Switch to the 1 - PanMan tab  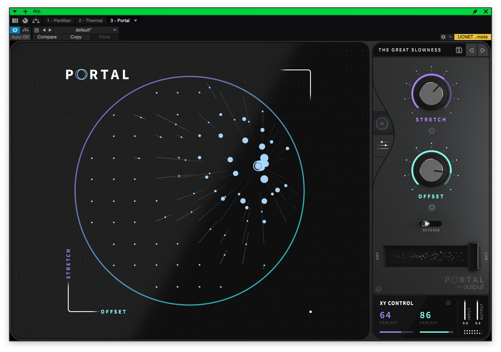click(59, 20)
